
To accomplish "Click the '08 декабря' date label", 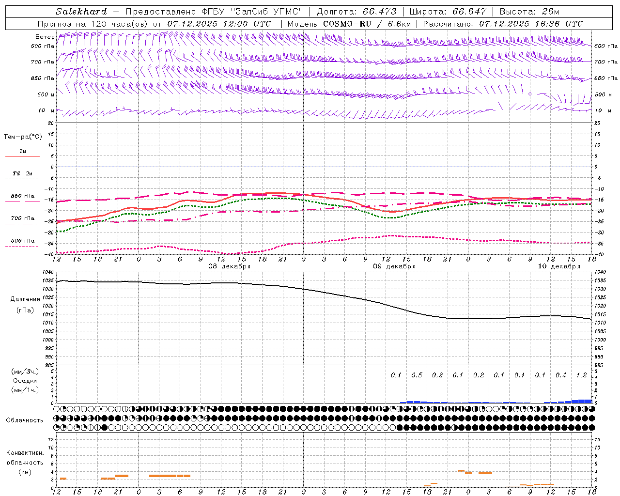I will coord(230,266).
